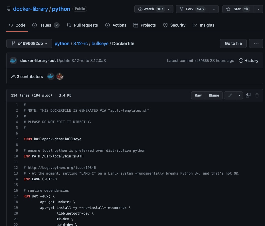265x226 pixels.
Task: Select line number 7 in the code
Action: pos(17,139)
